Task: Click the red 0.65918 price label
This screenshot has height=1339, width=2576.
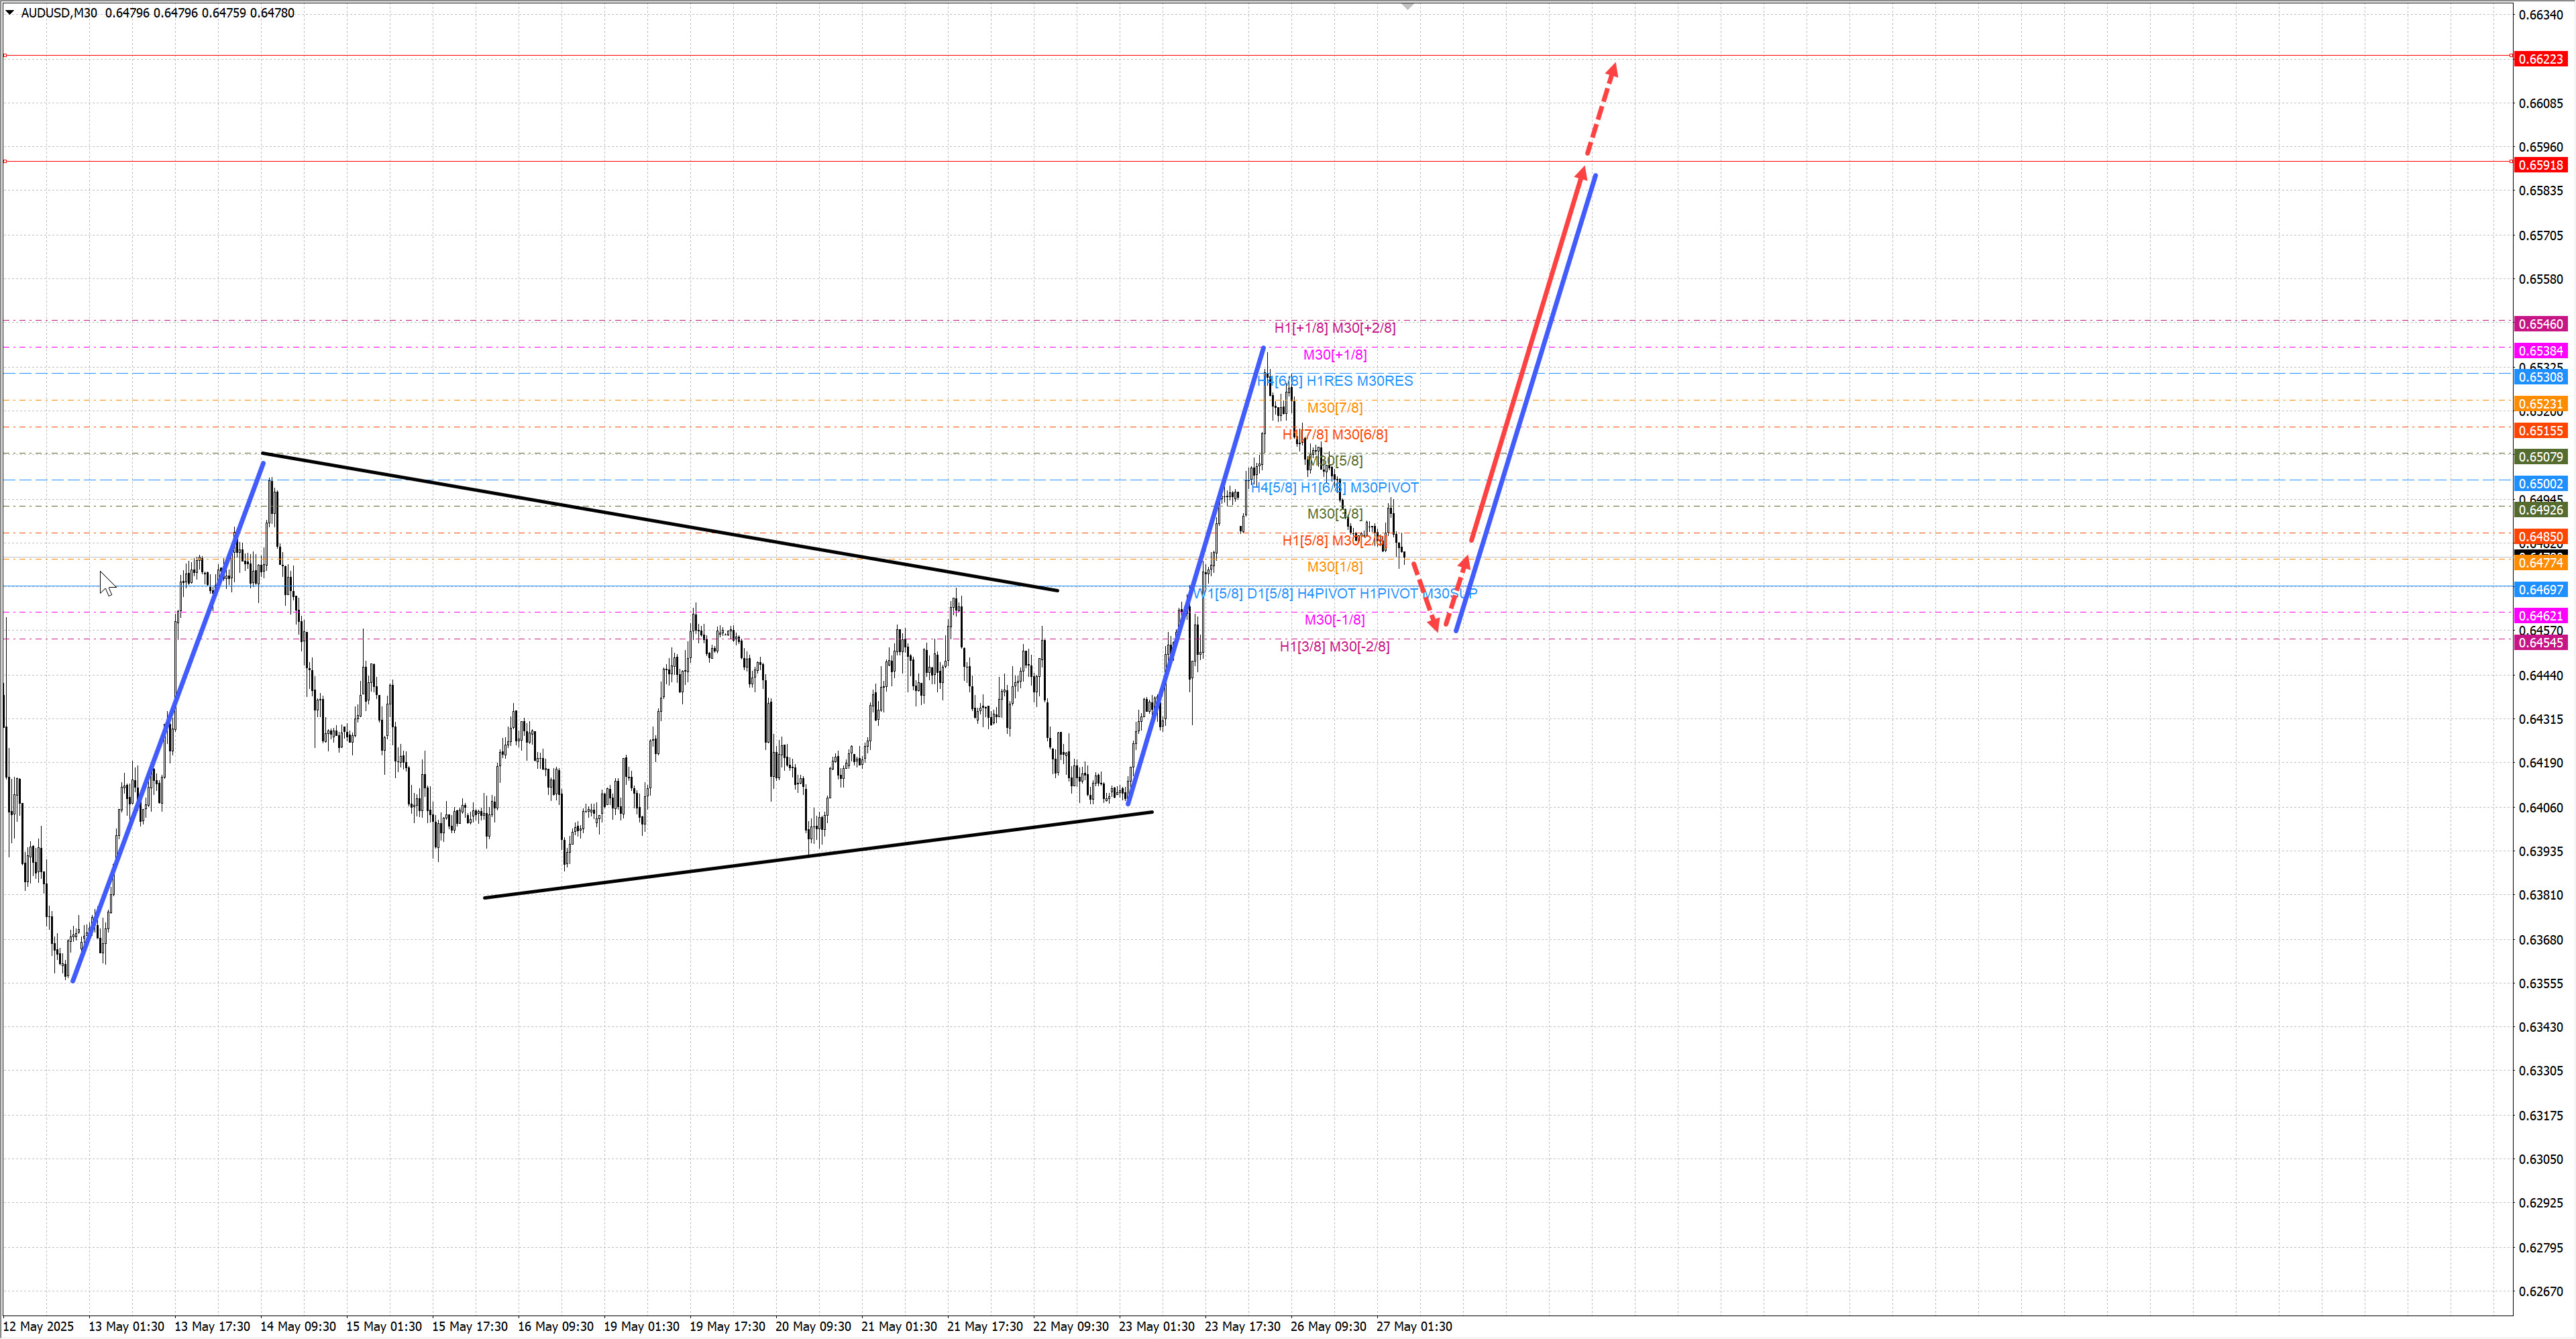Action: (2540, 165)
